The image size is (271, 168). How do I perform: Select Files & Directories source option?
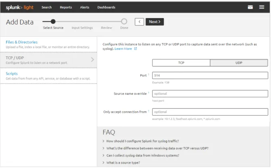[x=48, y=44]
